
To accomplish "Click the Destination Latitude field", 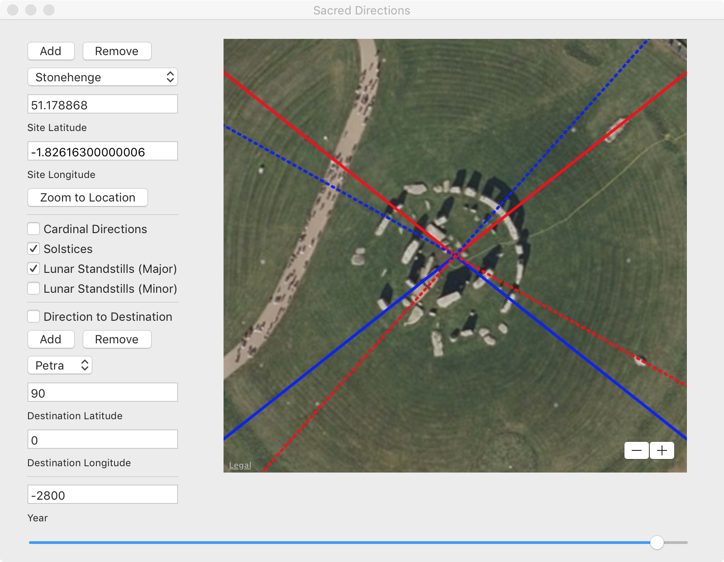I will tap(103, 393).
